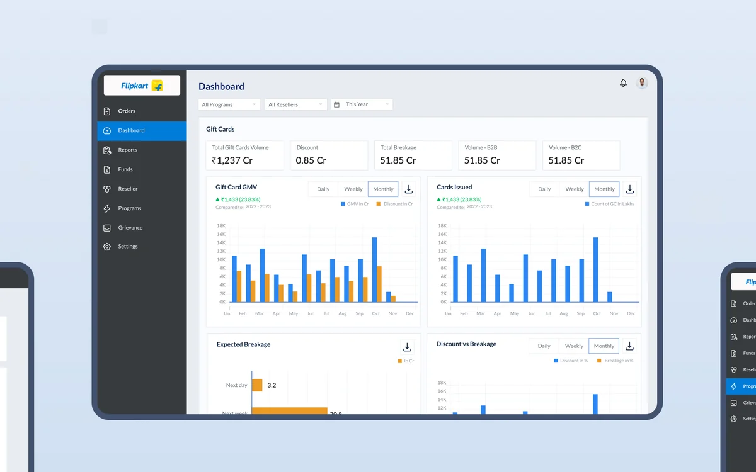Click the Count of GC in Lakhs legend

pos(609,204)
